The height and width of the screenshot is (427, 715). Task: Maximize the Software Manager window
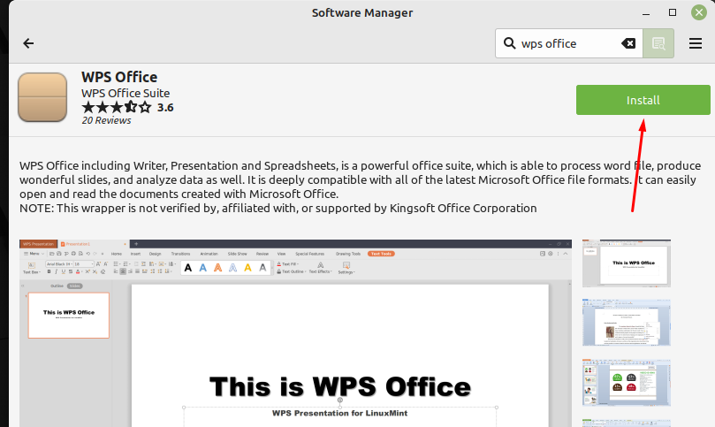pos(673,12)
